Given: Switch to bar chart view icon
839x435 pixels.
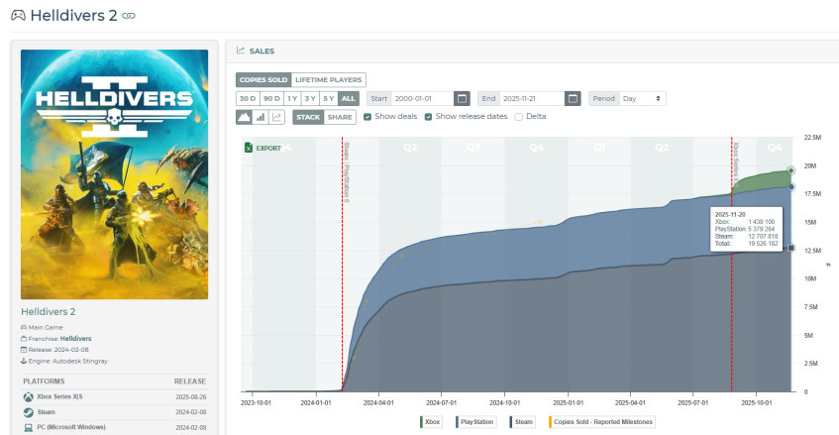Looking at the screenshot, I should (x=261, y=117).
